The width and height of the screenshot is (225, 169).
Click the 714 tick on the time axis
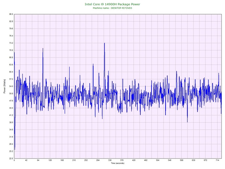coord(217,160)
